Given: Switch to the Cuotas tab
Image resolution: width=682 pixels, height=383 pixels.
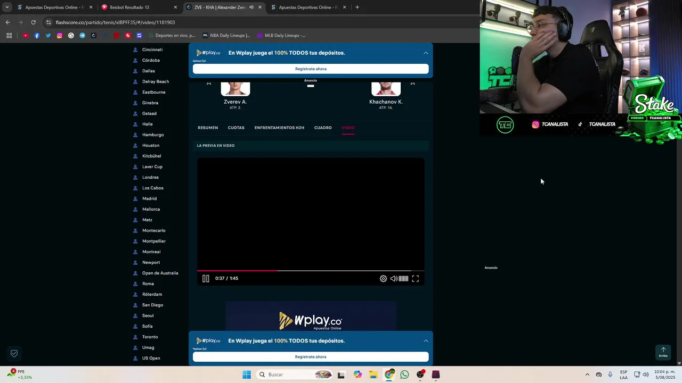Looking at the screenshot, I should [236, 128].
